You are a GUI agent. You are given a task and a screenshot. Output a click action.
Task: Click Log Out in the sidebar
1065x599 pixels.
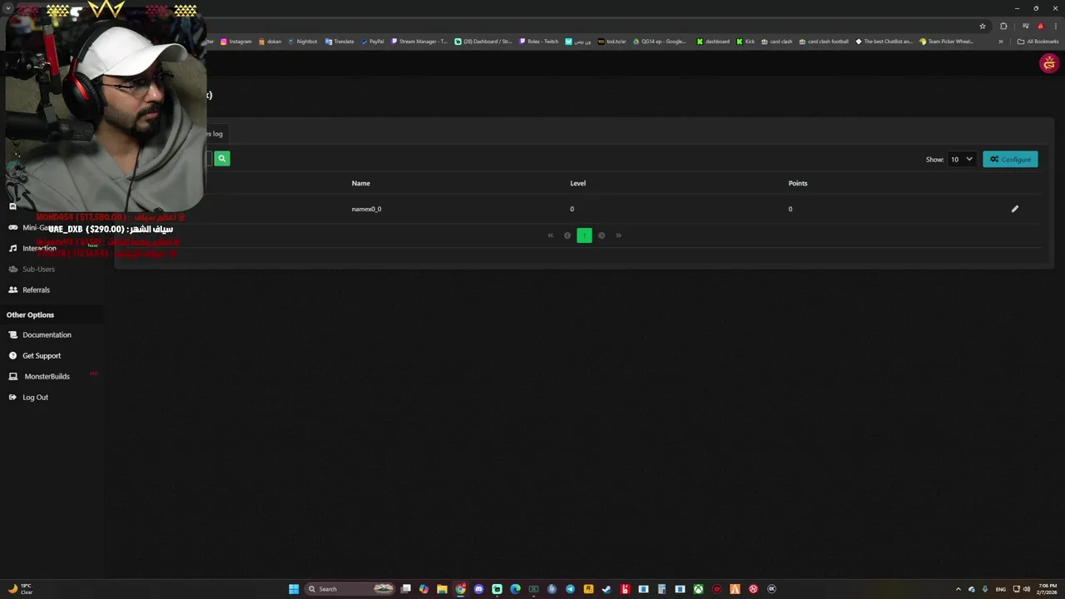point(35,397)
